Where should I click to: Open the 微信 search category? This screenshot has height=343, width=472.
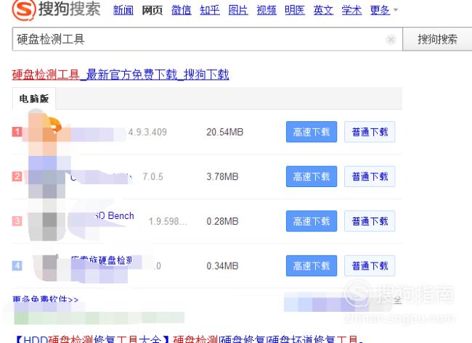click(181, 11)
